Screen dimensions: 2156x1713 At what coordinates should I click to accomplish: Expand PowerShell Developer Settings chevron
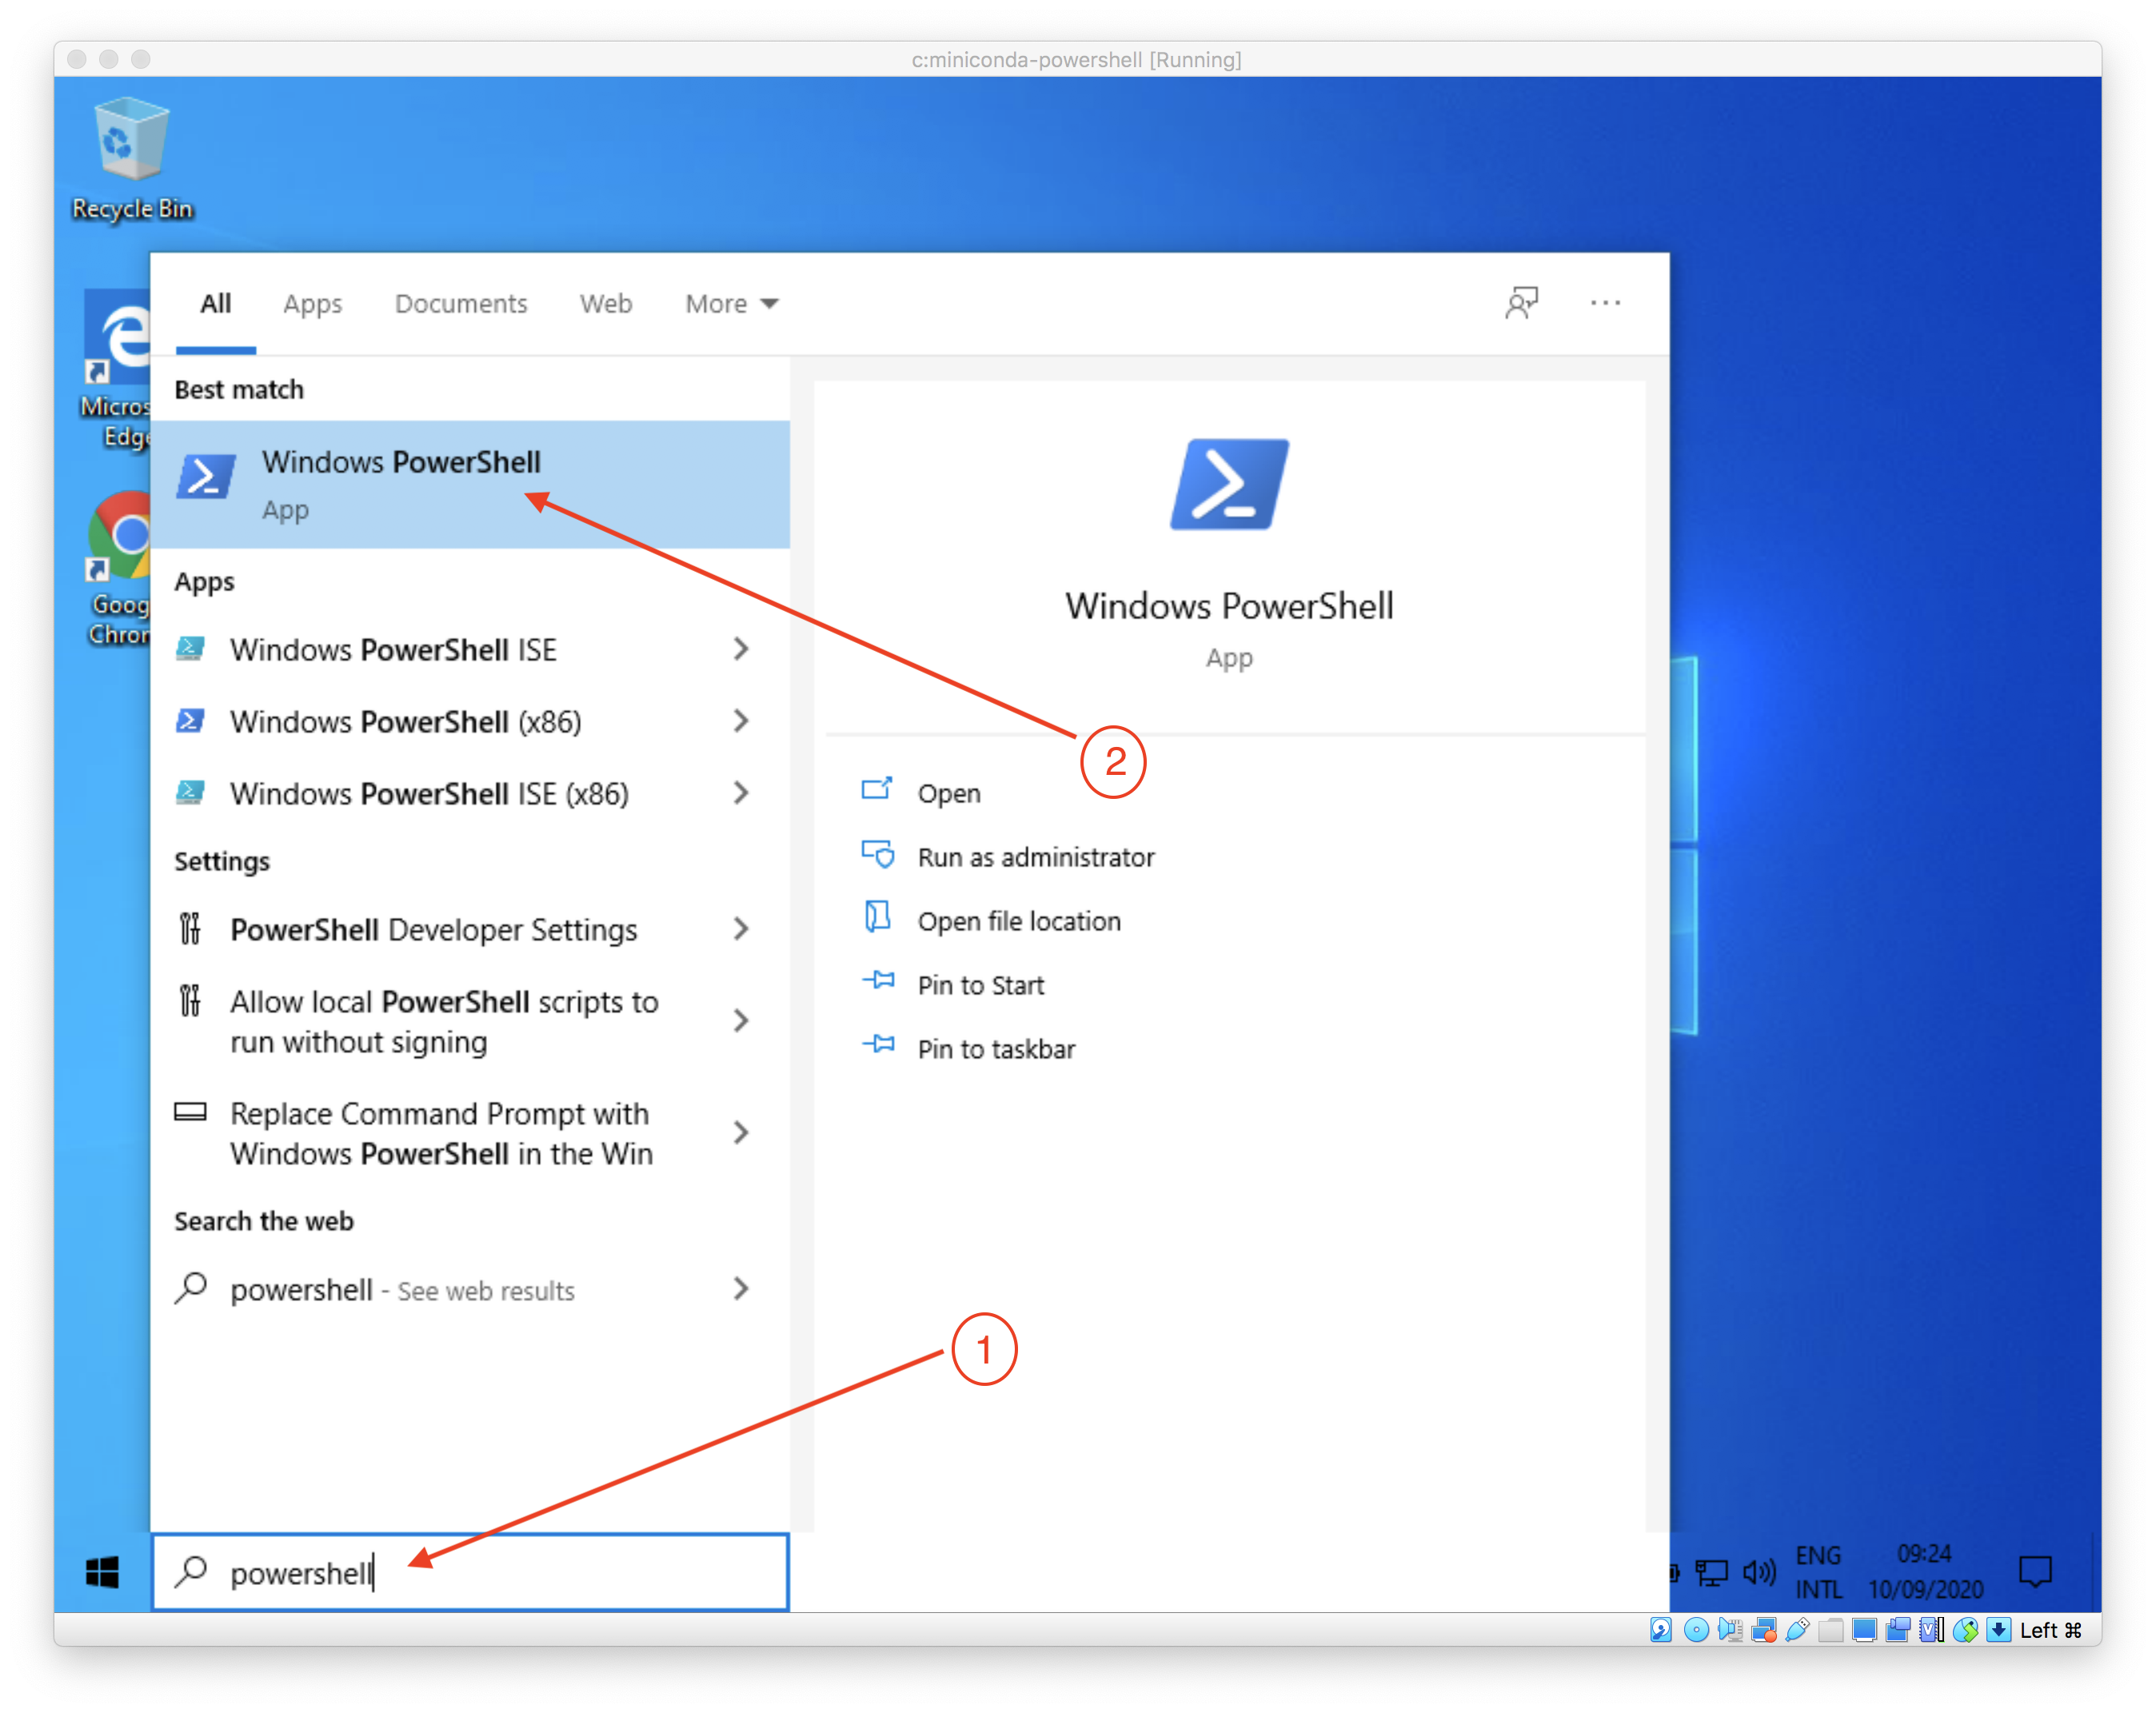click(741, 929)
